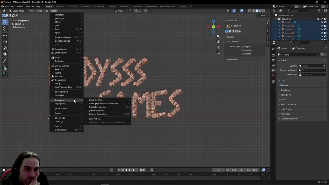Pick the Measure tool
The height and width of the screenshot is (185, 329).
(5, 68)
